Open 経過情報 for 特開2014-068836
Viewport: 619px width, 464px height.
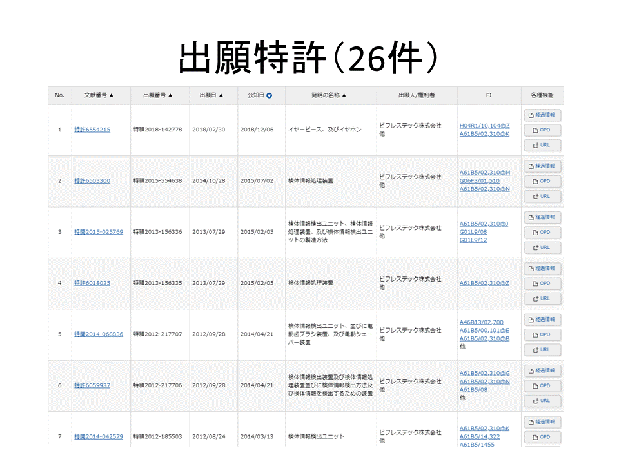542,320
